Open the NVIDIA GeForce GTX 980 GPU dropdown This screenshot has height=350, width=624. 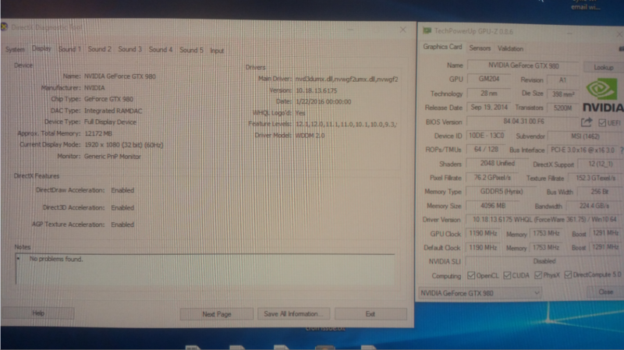(480, 293)
